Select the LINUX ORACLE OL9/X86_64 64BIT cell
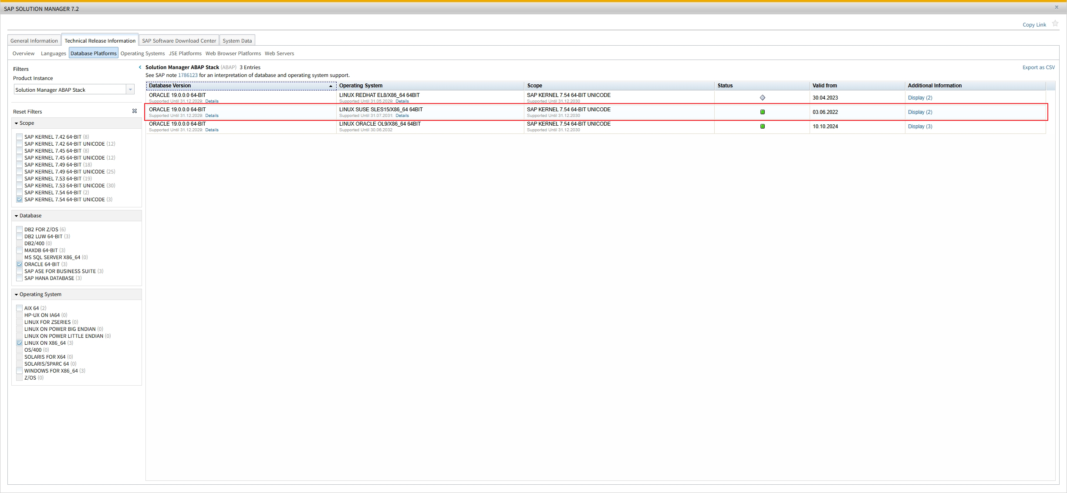1067x493 pixels. point(430,127)
